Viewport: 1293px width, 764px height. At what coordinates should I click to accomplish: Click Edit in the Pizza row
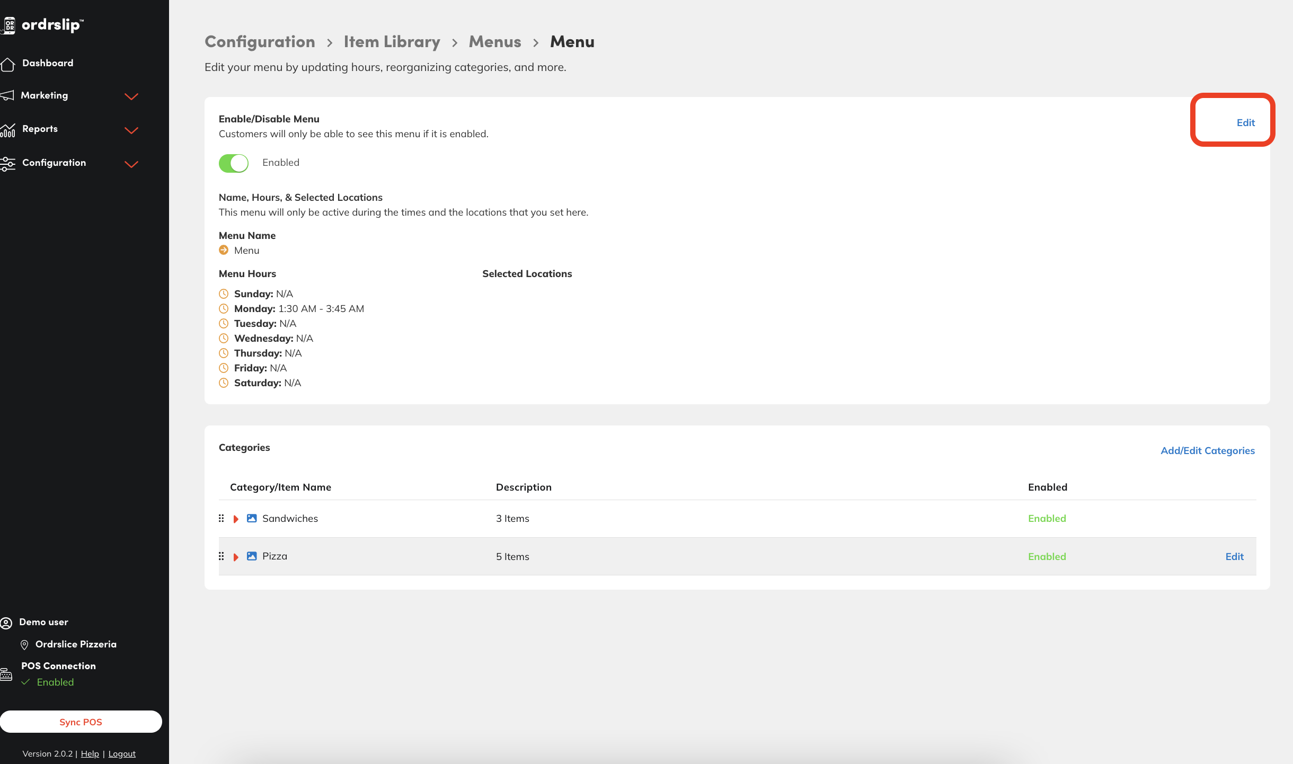tap(1234, 556)
